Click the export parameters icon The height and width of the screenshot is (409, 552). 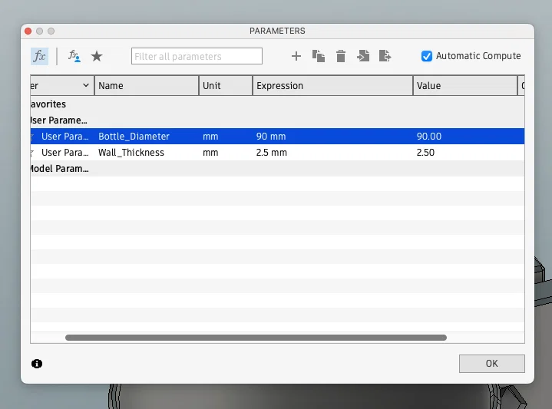tap(385, 56)
